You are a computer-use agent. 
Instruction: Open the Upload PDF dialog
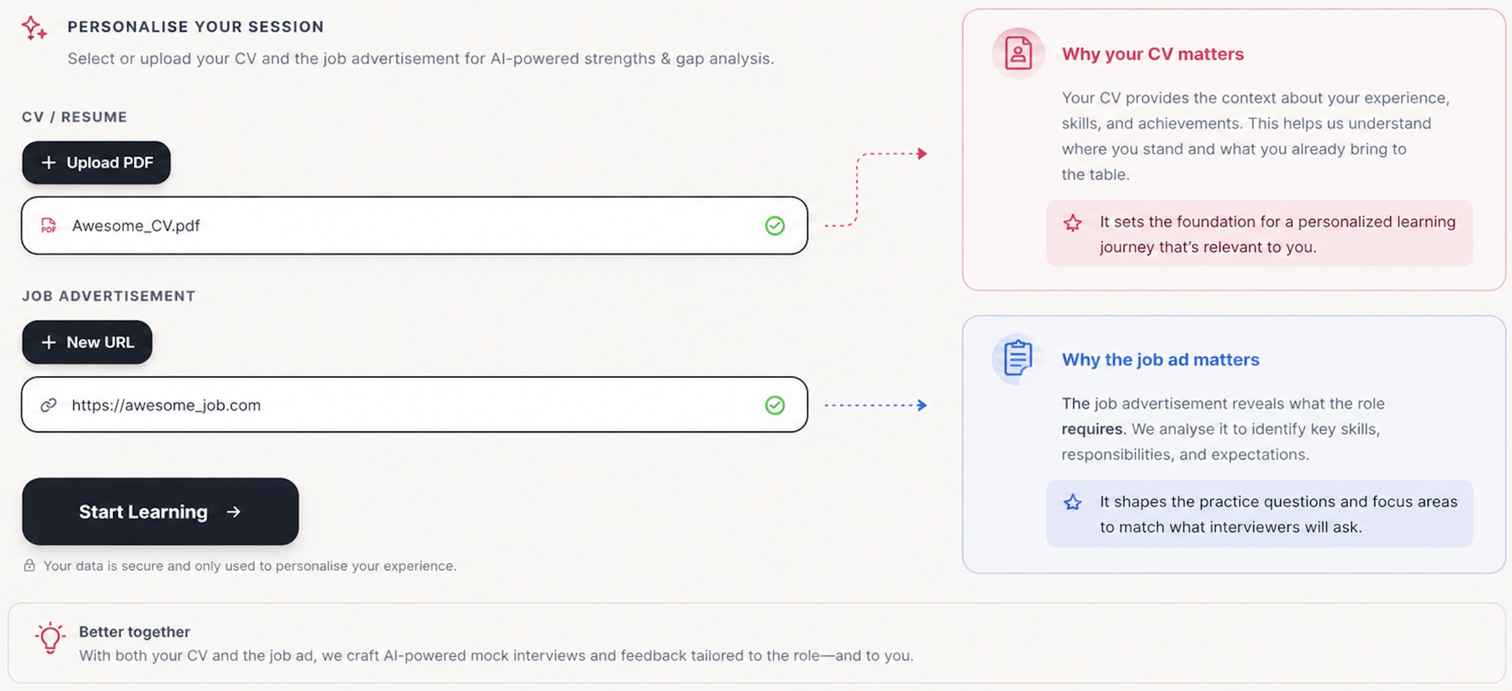coord(96,162)
